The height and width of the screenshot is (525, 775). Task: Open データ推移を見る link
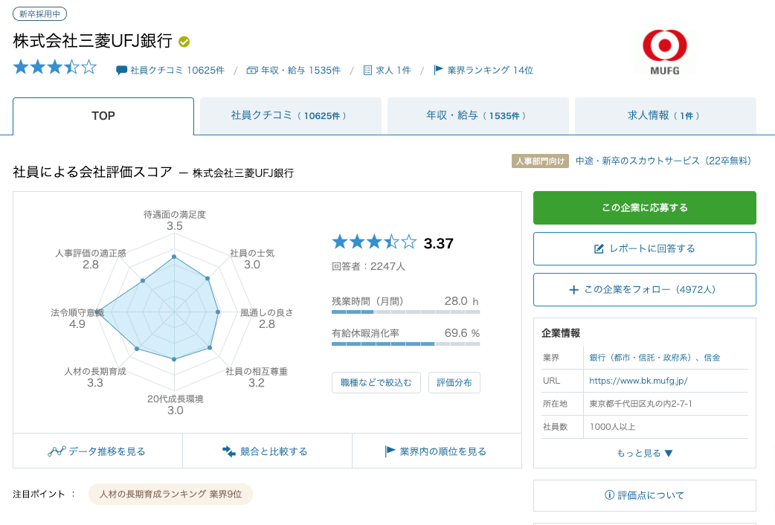(x=98, y=451)
